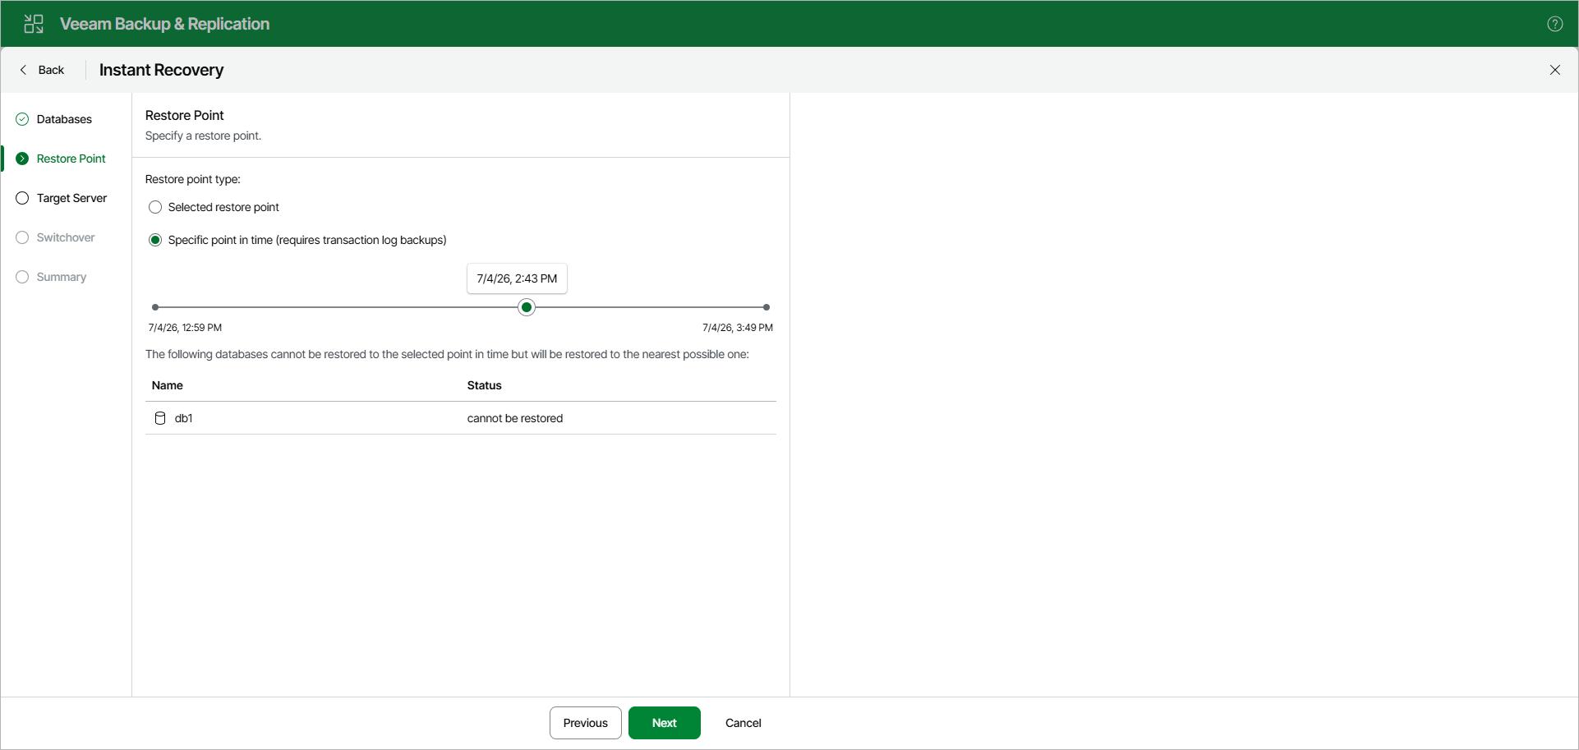Go to the Target Server step
The height and width of the screenshot is (750, 1579).
click(x=71, y=198)
